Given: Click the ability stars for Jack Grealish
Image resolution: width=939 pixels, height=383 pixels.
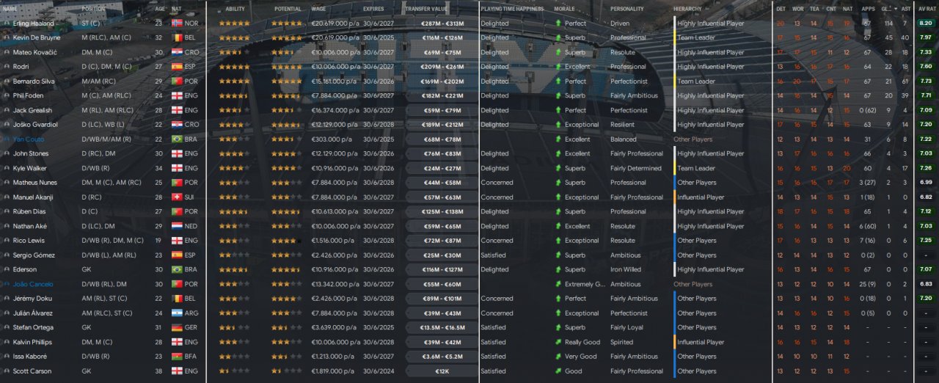Looking at the screenshot, I should tap(234, 110).
